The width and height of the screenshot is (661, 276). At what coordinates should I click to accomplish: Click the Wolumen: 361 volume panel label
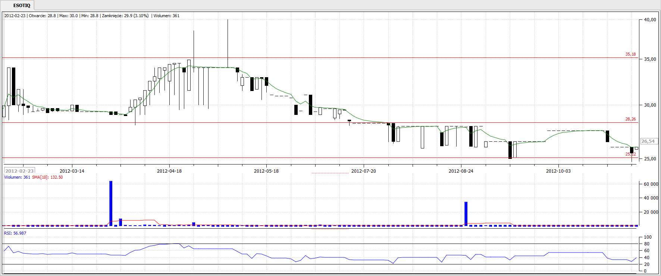coord(17,178)
